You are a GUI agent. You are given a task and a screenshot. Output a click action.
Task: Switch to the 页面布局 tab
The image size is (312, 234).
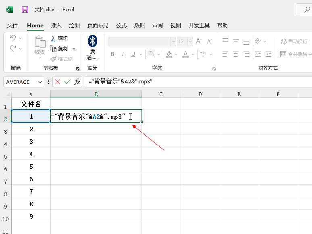(98, 25)
